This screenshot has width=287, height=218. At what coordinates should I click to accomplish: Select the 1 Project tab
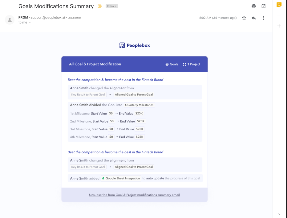192,64
